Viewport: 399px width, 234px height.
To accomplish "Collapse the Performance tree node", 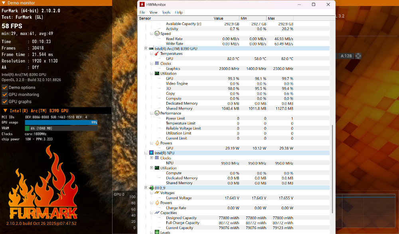I will [x=151, y=113].
